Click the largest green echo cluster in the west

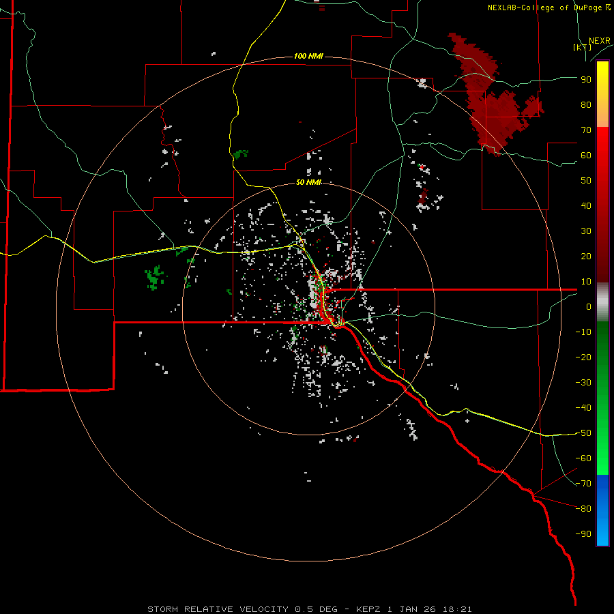click(x=155, y=277)
